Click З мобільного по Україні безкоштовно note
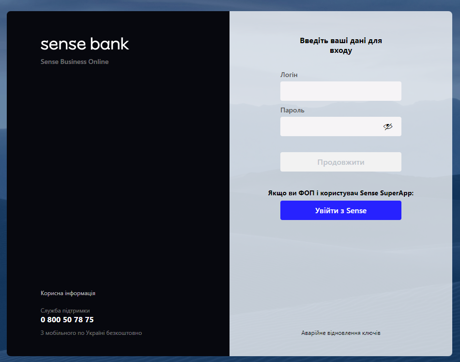The width and height of the screenshot is (460, 362). click(x=91, y=333)
